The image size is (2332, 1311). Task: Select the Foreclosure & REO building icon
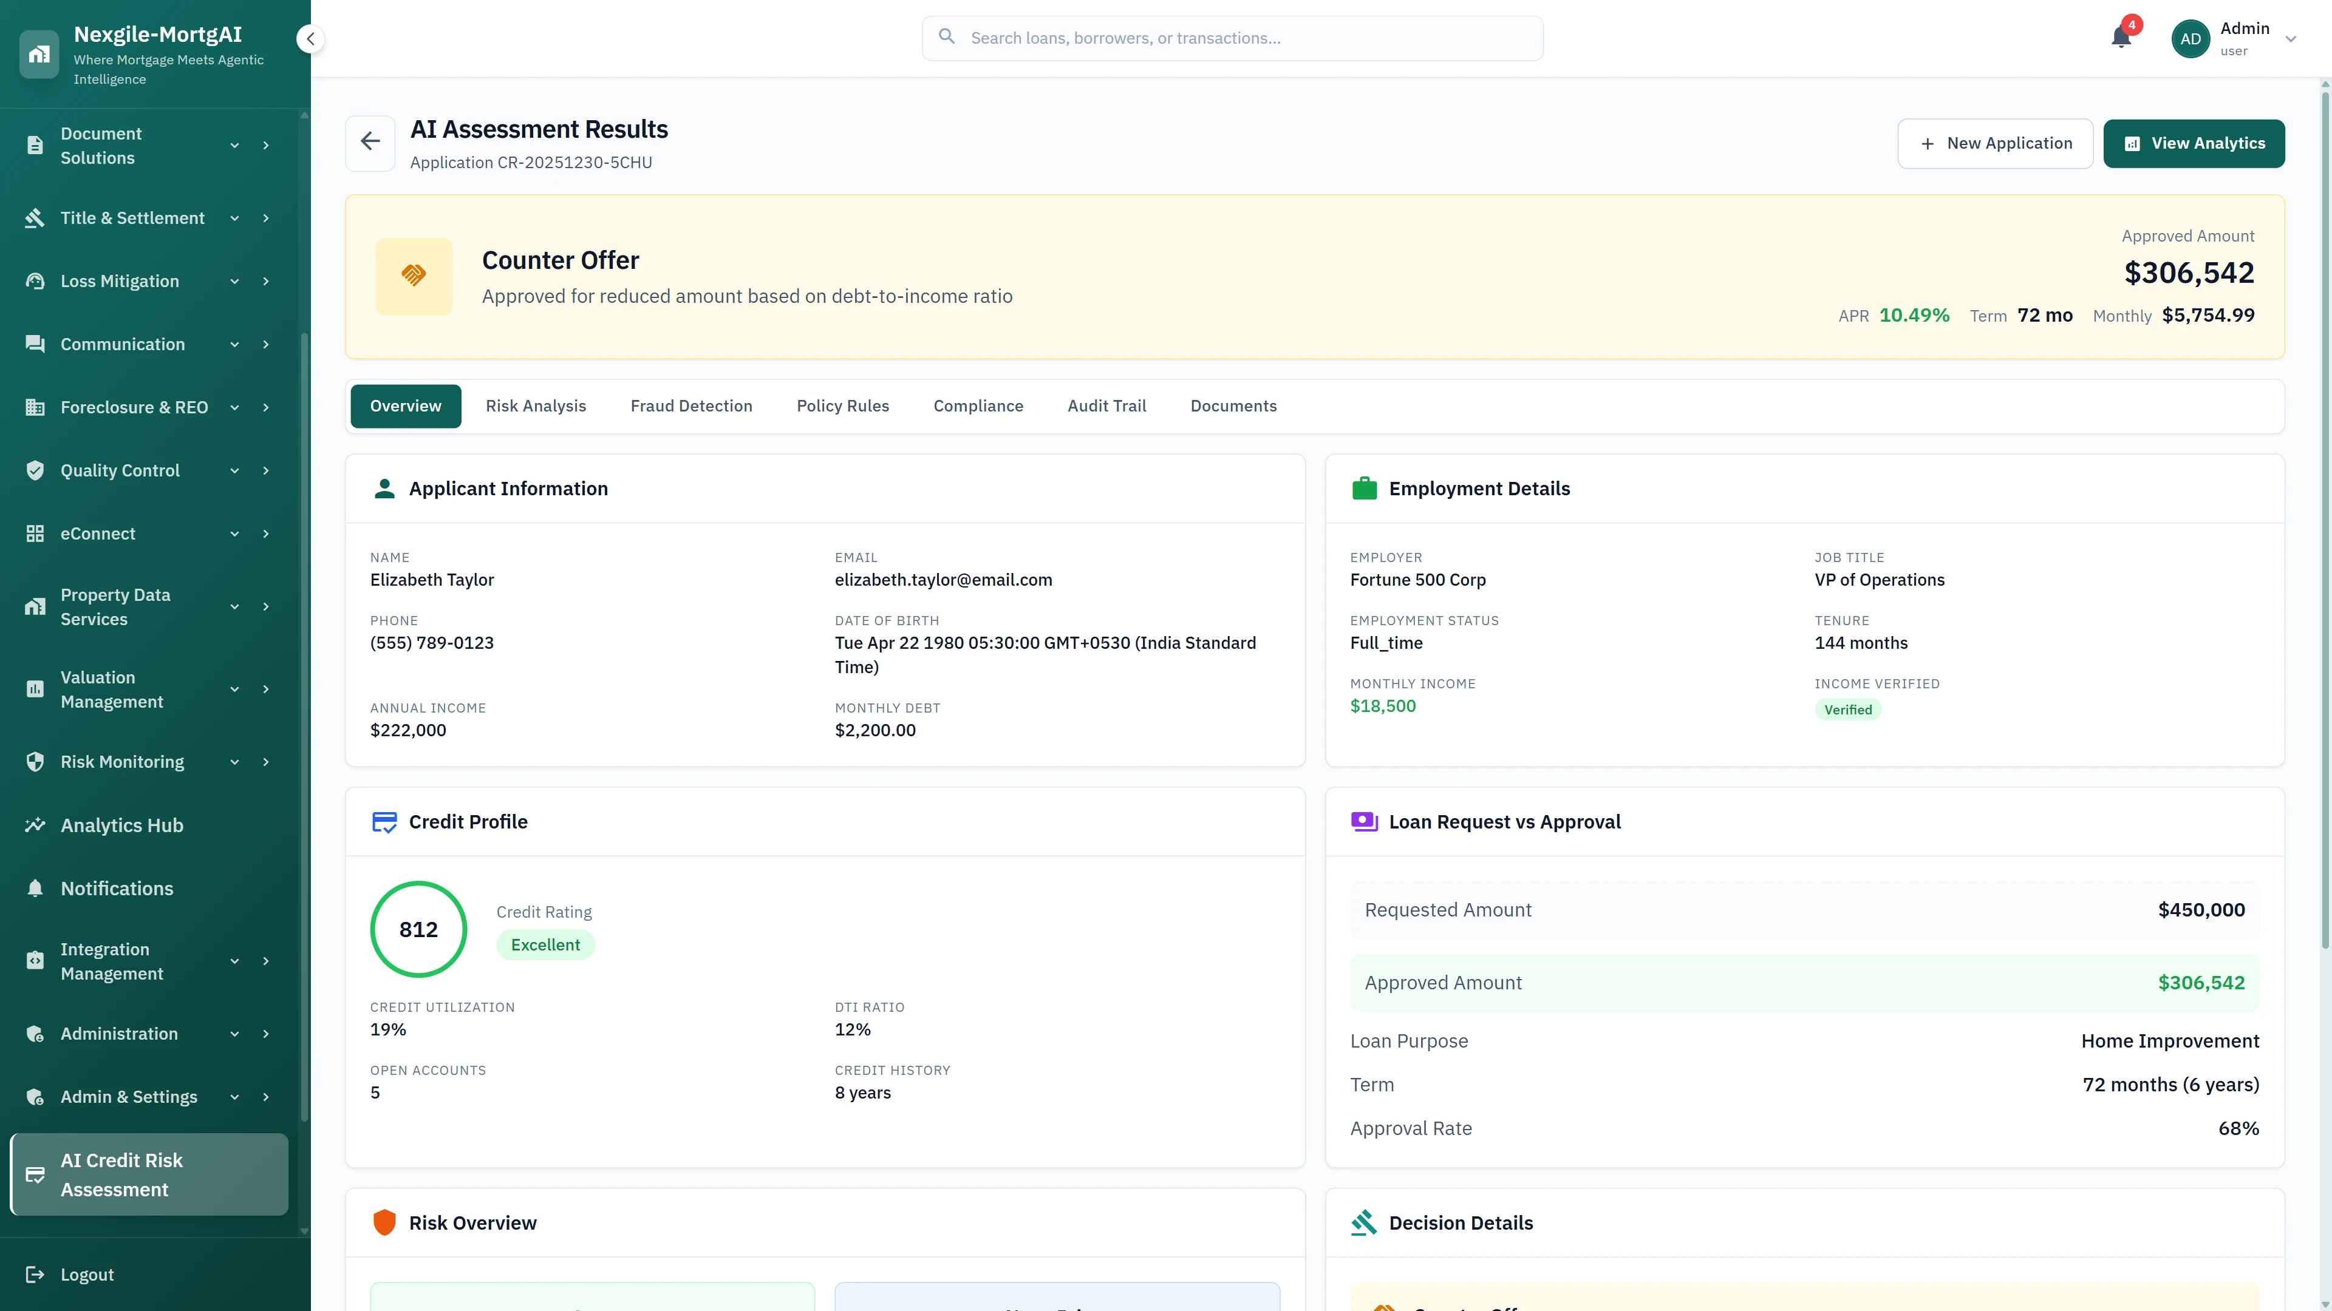pyautogui.click(x=35, y=407)
